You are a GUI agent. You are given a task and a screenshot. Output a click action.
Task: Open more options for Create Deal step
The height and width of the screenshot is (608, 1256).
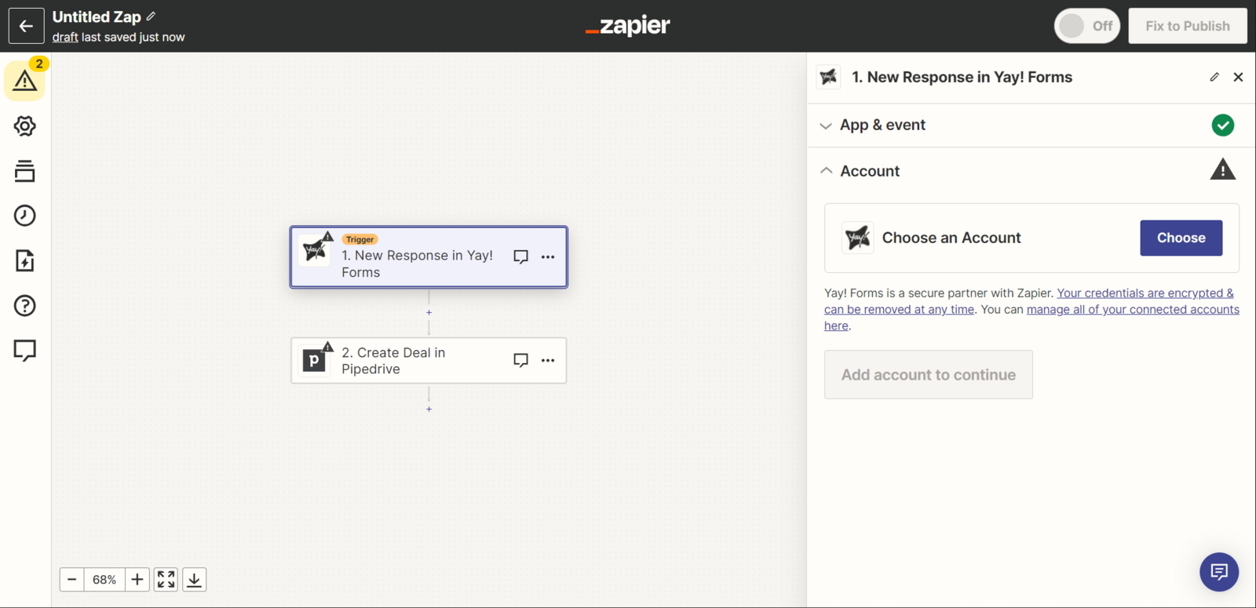[x=548, y=360]
